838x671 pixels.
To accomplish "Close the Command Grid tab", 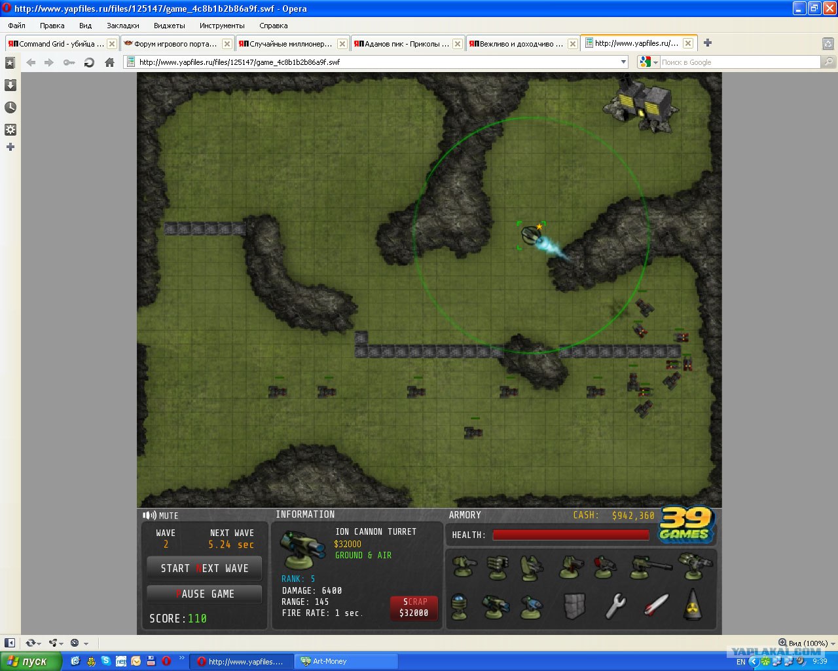I will coord(112,44).
